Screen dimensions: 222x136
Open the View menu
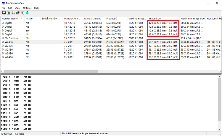click(x=17, y=8)
